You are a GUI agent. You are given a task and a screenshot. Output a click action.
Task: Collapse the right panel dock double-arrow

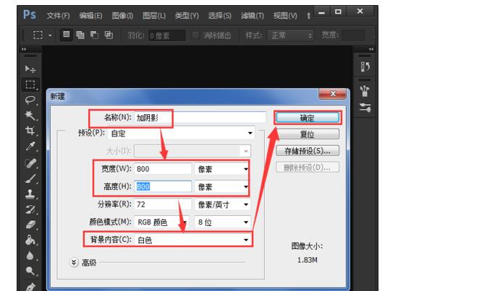[x=371, y=49]
